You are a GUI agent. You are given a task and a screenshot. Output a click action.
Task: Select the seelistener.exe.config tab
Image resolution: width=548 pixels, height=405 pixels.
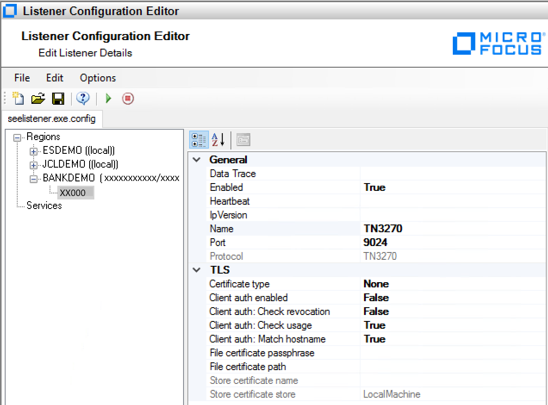(52, 119)
